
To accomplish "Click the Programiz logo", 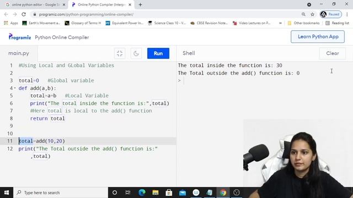I will tap(20, 37).
